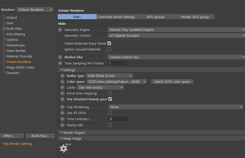Image resolution: width=245 pixels, height=158 pixels.
Task: Select Denoiser in settings tree
Action: (x=13, y=73)
